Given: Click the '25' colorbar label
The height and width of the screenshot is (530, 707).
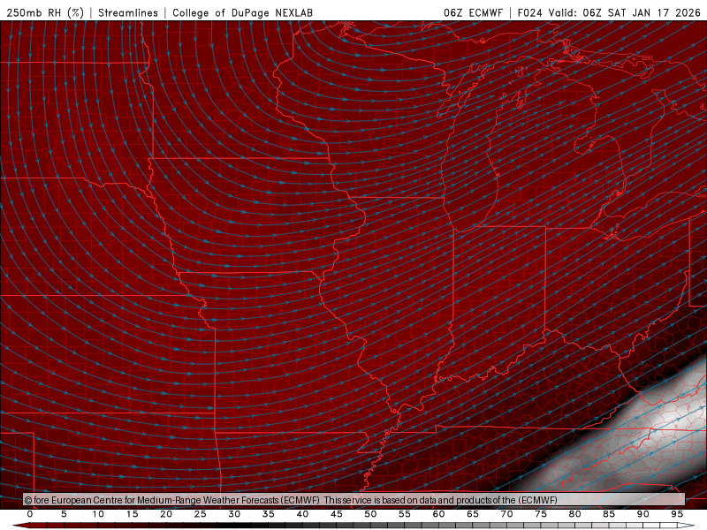Looking at the screenshot, I should coord(201,514).
